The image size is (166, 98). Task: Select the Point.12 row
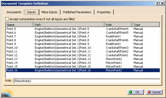[x=83, y=55]
